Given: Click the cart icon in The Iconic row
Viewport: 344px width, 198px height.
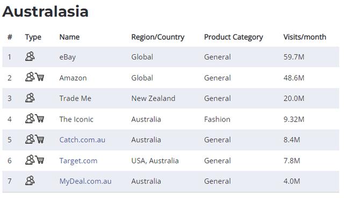Looking at the screenshot, I should pyautogui.click(x=40, y=118).
